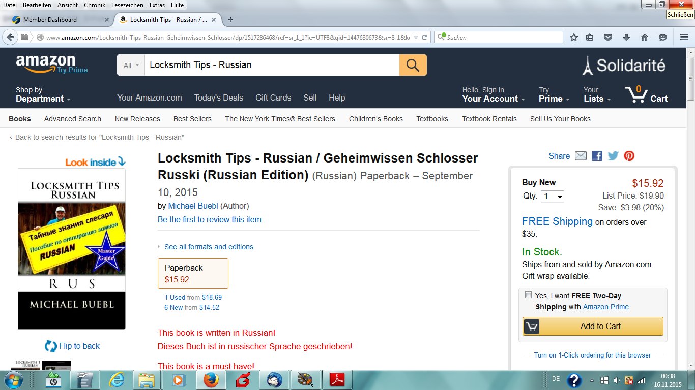Click the orange Amazon search magnifier button
This screenshot has width=695, height=390.
[413, 65]
